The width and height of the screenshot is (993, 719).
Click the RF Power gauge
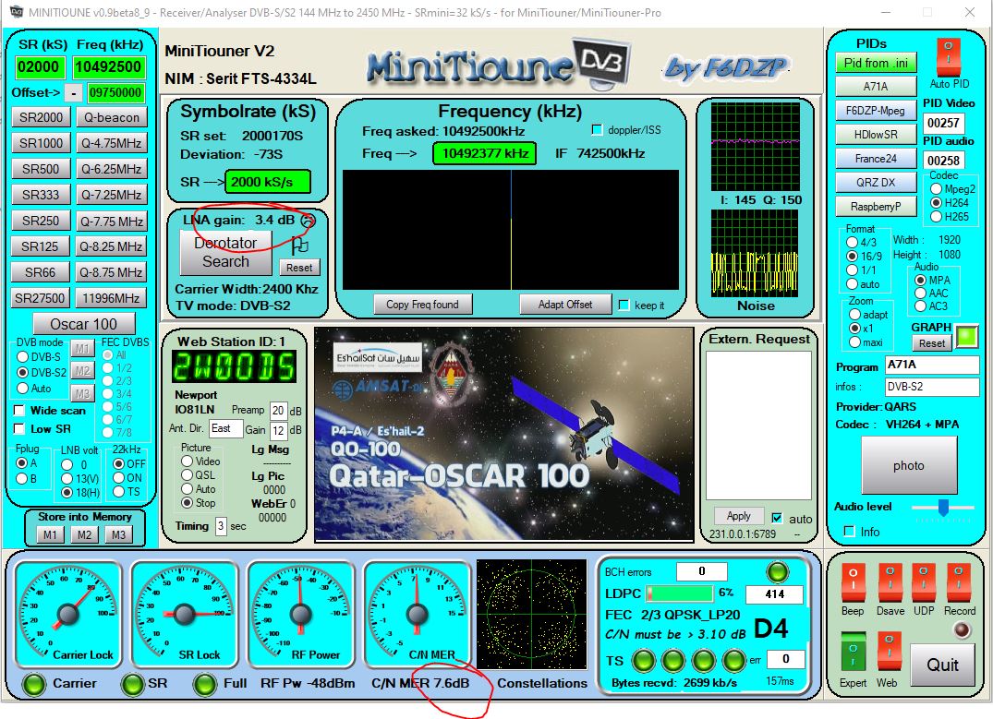[x=301, y=614]
